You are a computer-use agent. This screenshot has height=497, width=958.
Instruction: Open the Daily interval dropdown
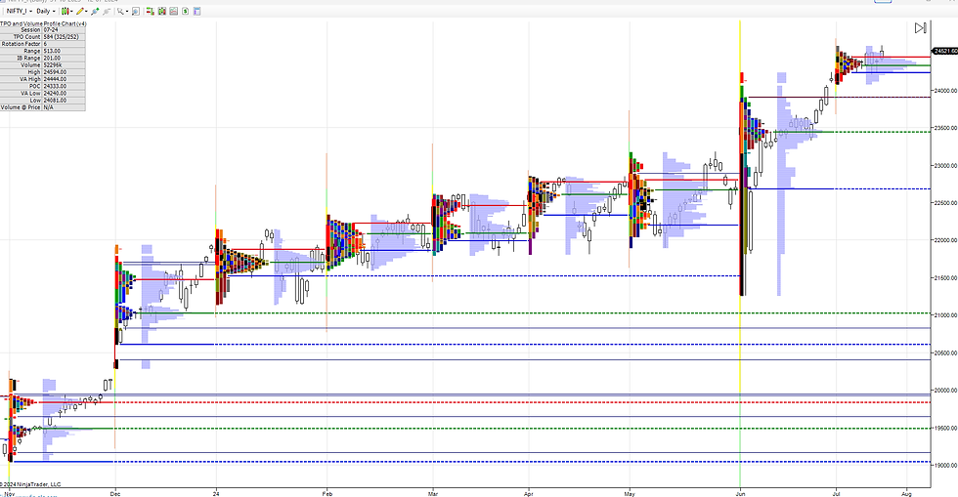46,11
